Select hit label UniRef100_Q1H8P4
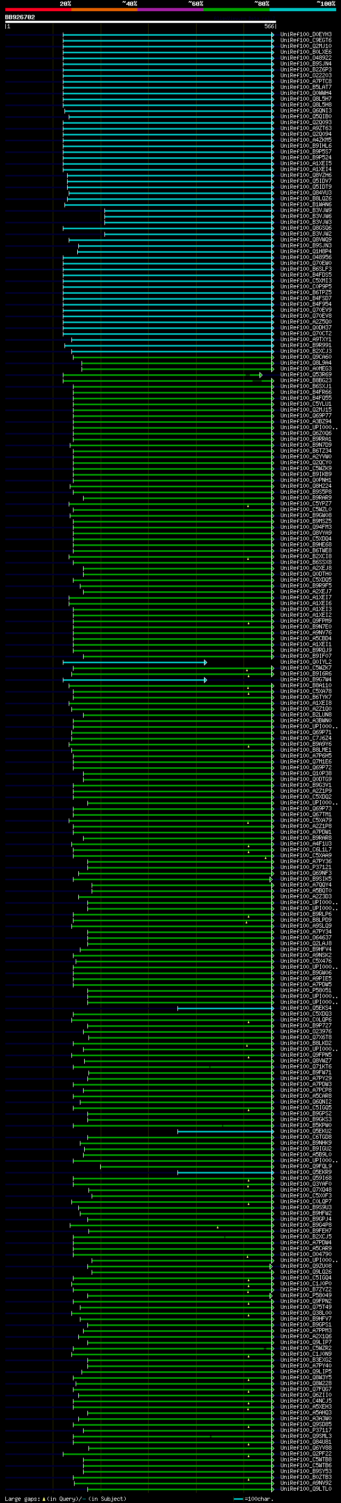 [306, 252]
